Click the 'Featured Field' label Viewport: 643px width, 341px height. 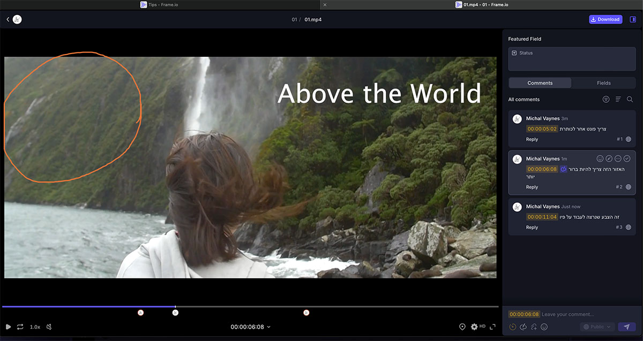(x=525, y=39)
